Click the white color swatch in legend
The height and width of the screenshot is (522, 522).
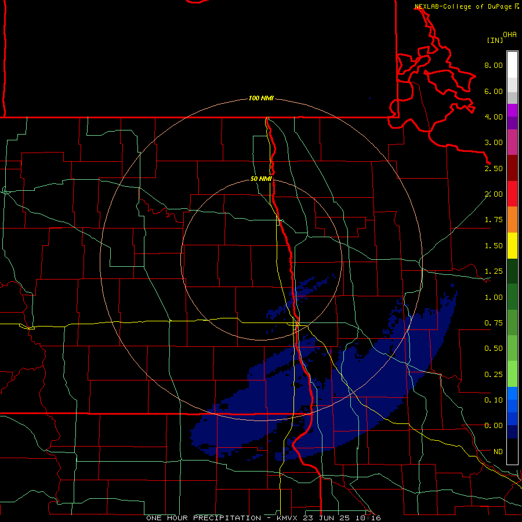click(512, 65)
